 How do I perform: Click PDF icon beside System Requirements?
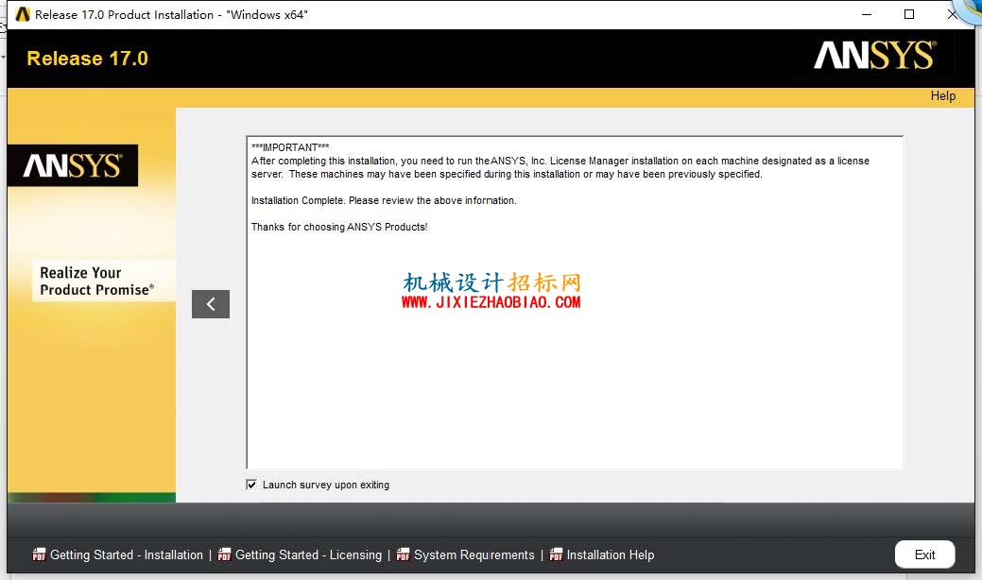click(x=403, y=554)
